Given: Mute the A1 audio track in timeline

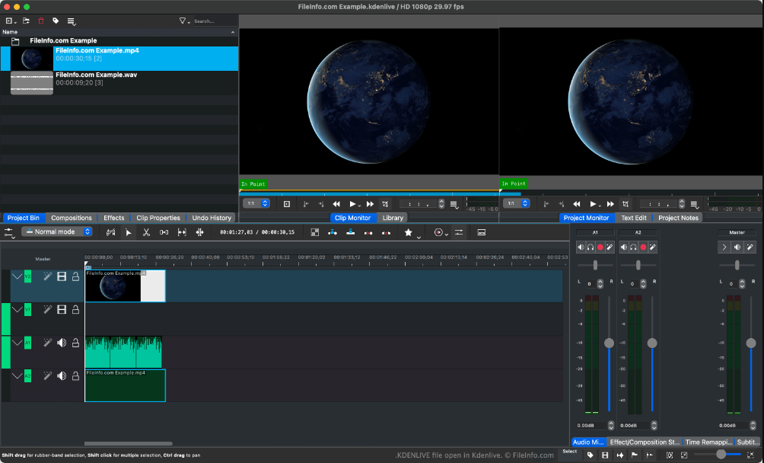Looking at the screenshot, I should coord(62,343).
